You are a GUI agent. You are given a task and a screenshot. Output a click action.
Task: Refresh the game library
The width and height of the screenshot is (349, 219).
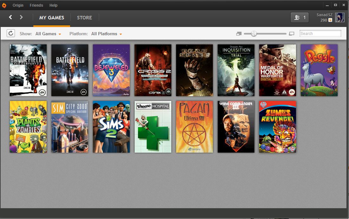pos(11,33)
